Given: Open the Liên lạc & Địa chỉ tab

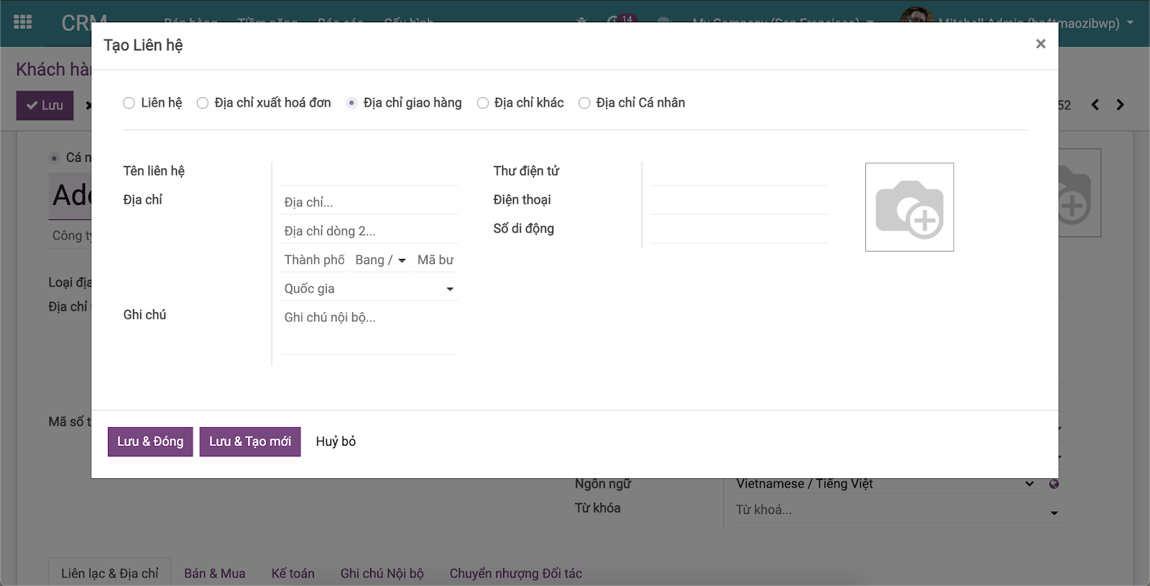Looking at the screenshot, I should coord(110,573).
